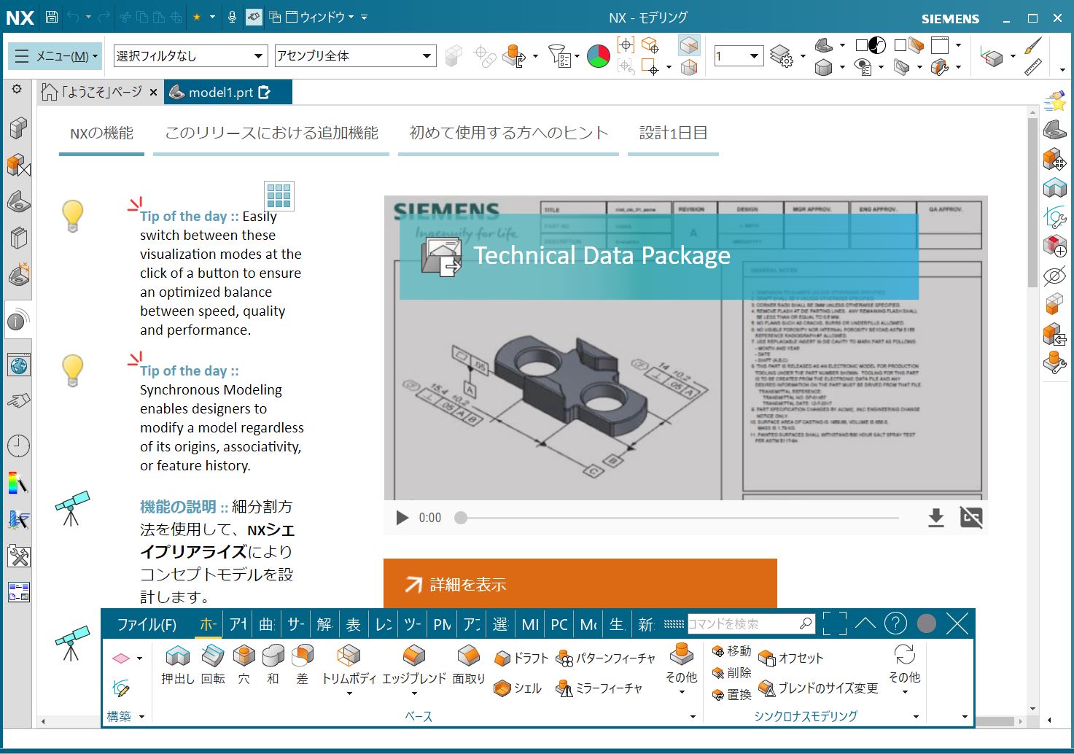This screenshot has height=754, width=1074.
Task: Click the 詳細を表示 orange button
Action: tap(580, 583)
